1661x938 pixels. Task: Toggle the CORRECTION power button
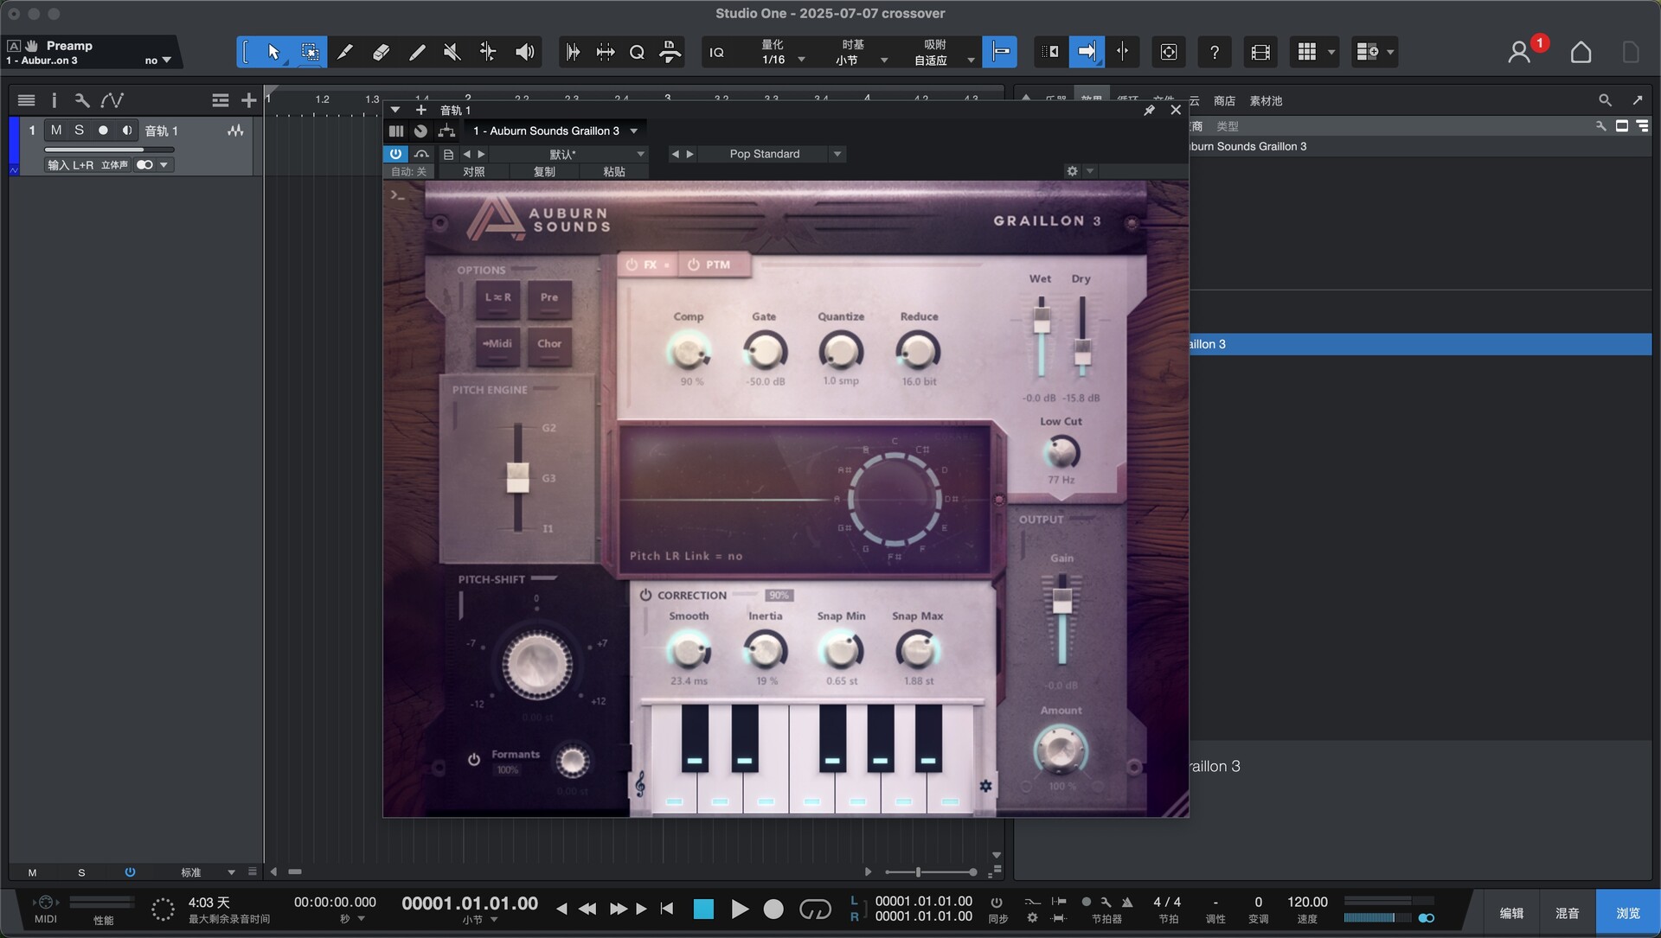(645, 595)
